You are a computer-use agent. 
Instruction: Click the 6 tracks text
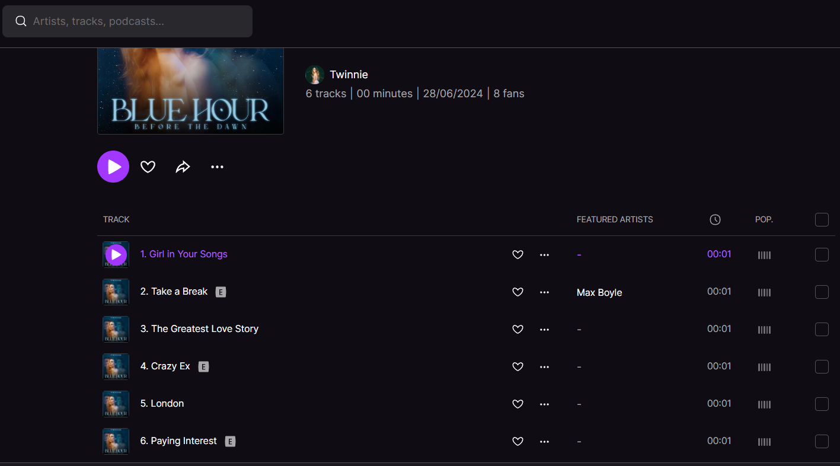(325, 94)
